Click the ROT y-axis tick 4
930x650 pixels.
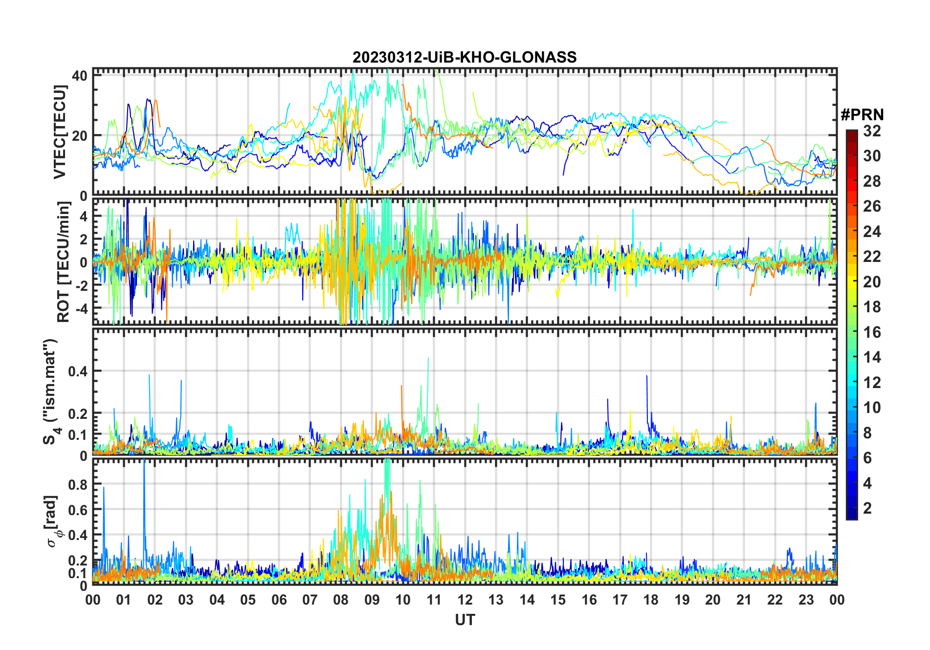tap(84, 216)
